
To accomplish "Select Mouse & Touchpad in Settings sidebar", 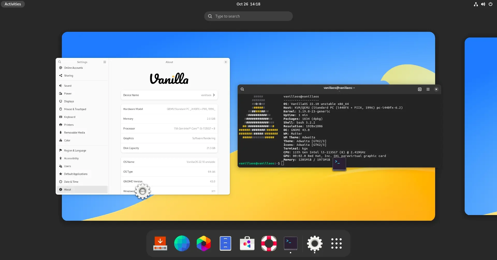I will (82, 109).
